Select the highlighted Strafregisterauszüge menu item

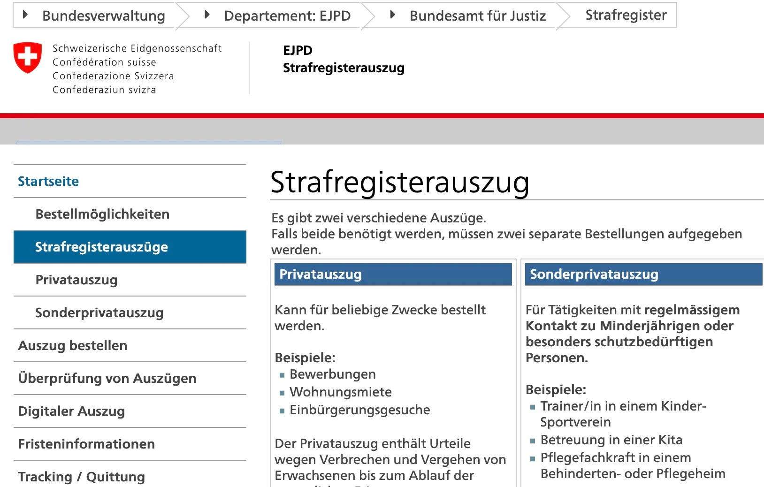(x=130, y=247)
